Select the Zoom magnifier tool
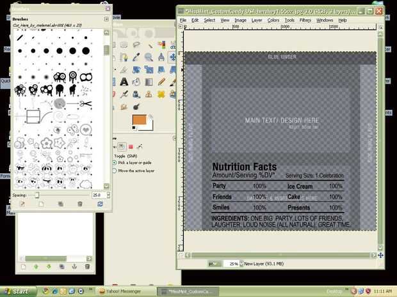Image resolution: width=397 pixels, height=297 pixels. tap(149, 57)
